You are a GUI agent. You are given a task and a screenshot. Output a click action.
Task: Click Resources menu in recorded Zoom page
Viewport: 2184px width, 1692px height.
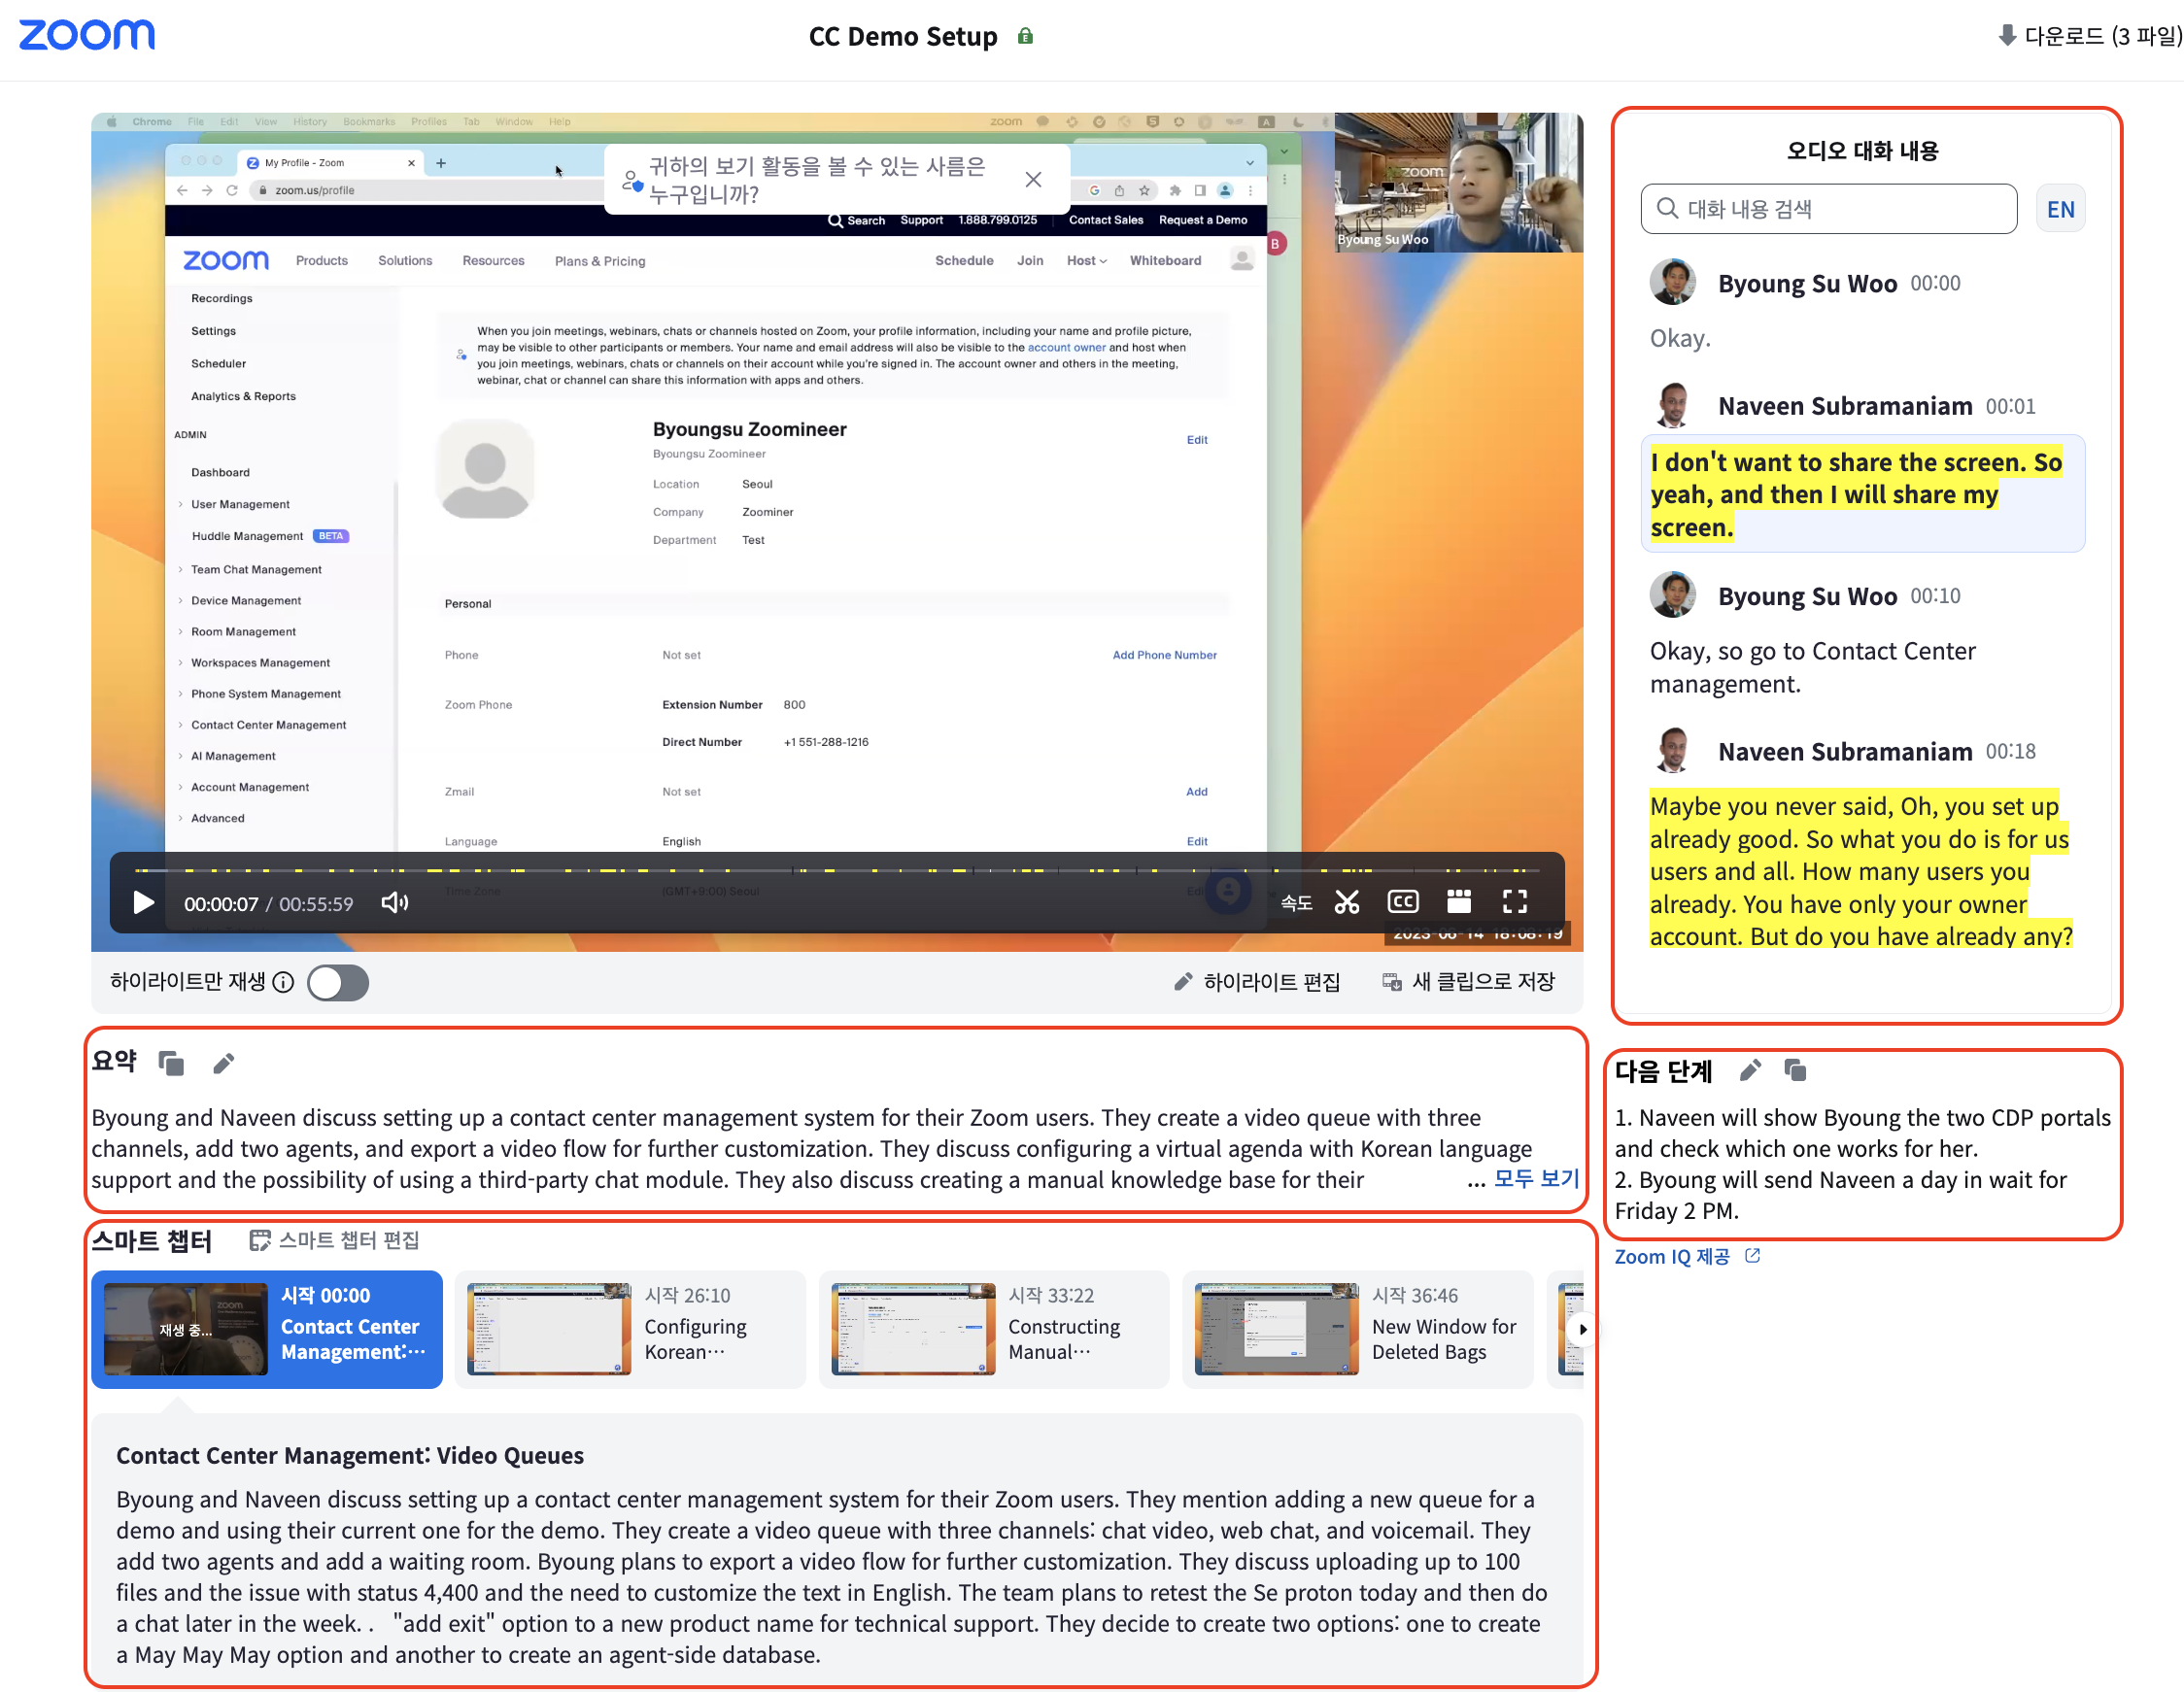[493, 260]
